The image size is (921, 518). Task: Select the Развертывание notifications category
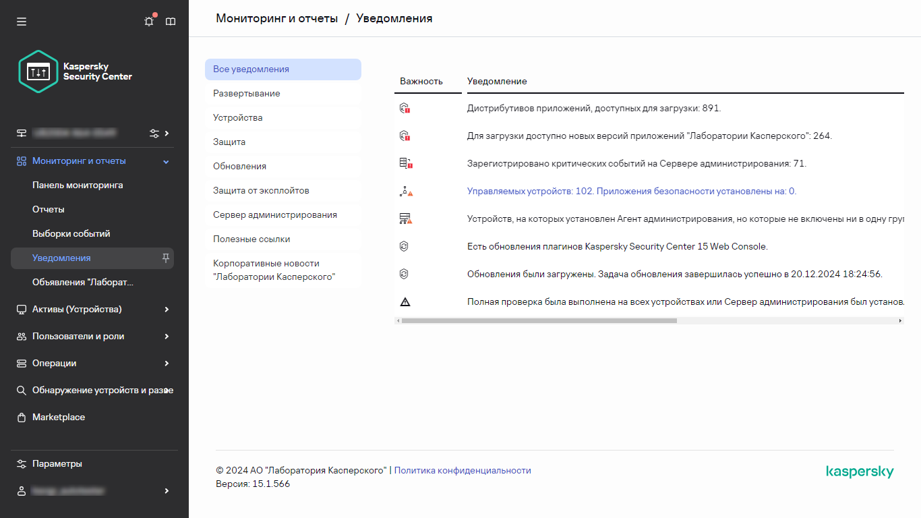point(245,93)
